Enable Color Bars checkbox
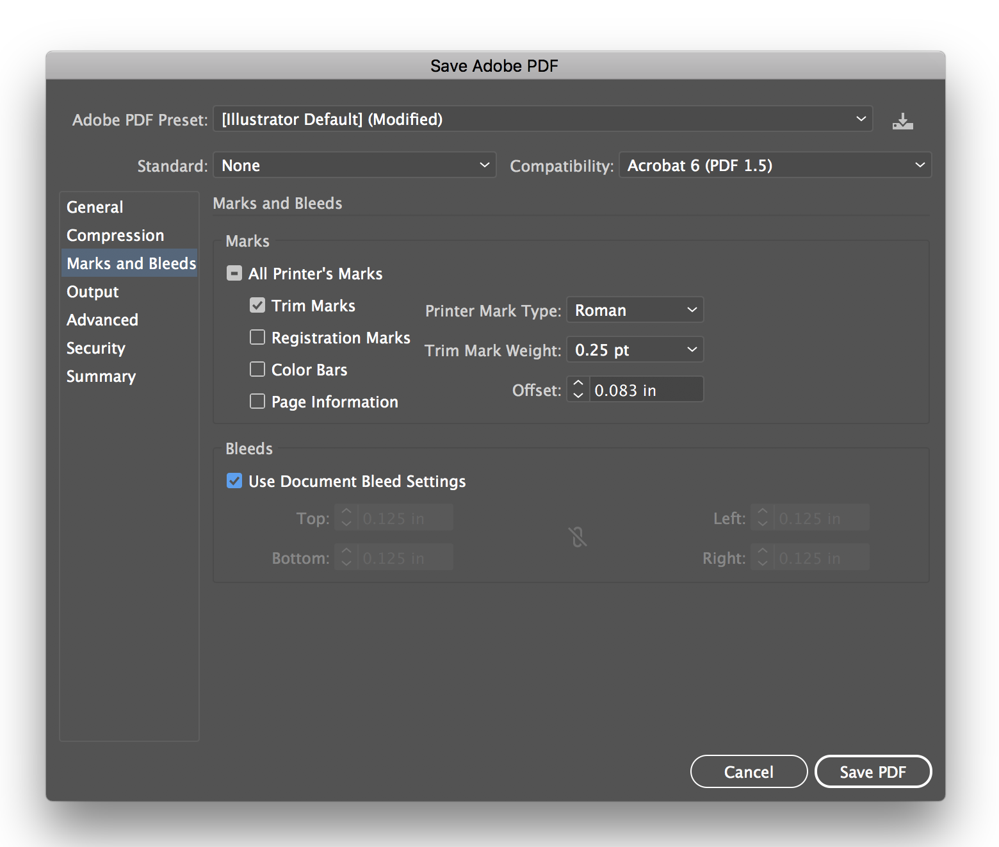Image resolution: width=999 pixels, height=847 pixels. coord(257,369)
